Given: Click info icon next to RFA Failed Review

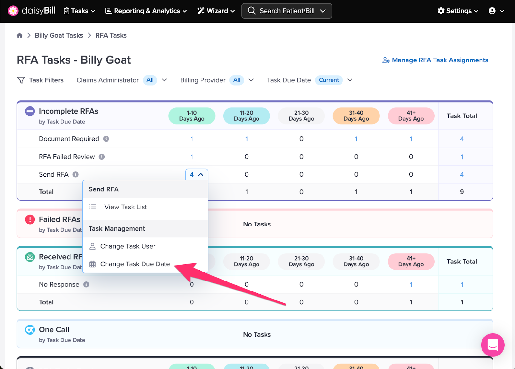Looking at the screenshot, I should click(102, 157).
